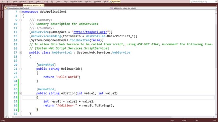
Task: Click the HelloWorld method name
Action: coord(70,69)
